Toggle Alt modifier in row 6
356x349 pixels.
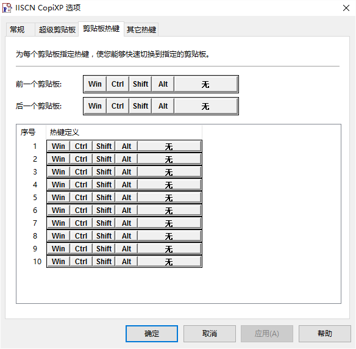pos(126,210)
